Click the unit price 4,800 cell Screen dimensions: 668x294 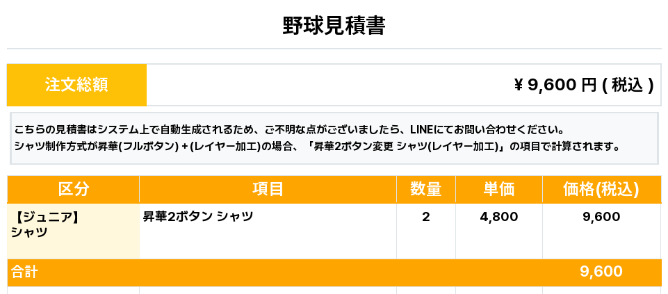point(498,217)
